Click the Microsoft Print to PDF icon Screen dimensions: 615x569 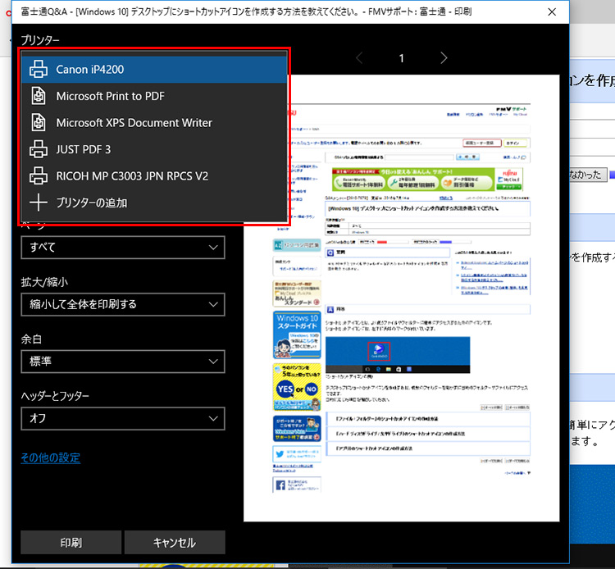click(x=39, y=96)
